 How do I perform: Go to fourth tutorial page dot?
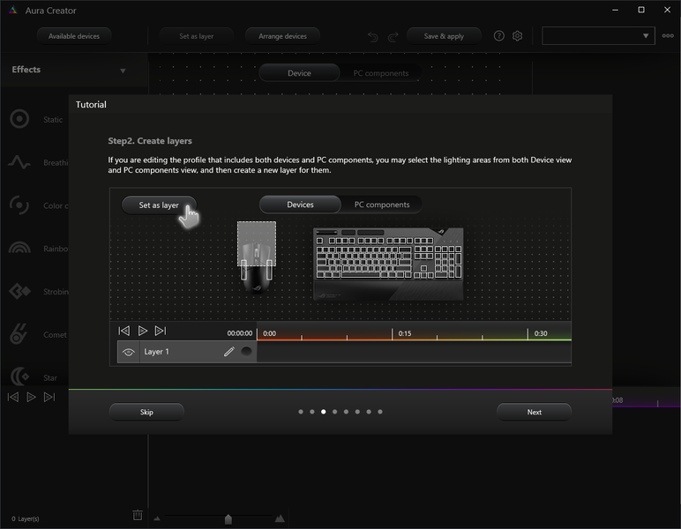point(335,412)
